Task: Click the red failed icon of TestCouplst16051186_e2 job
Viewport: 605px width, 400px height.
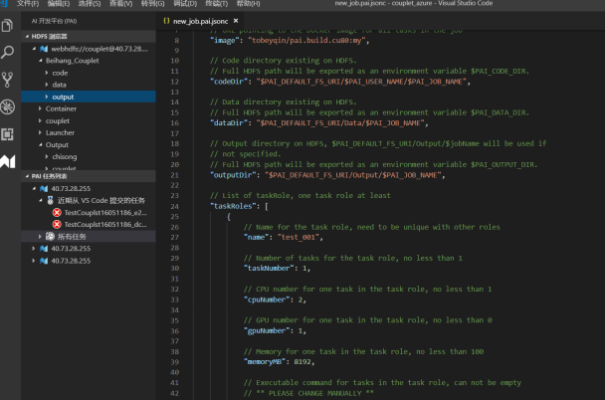Action: tap(57, 213)
